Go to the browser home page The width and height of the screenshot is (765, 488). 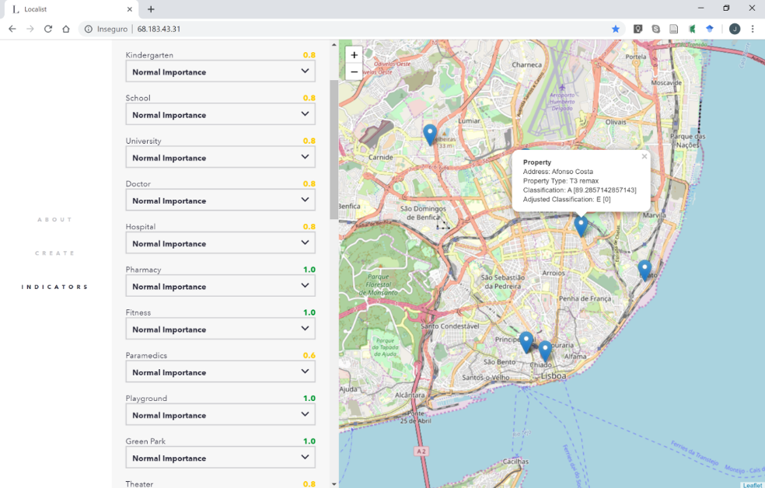66,29
